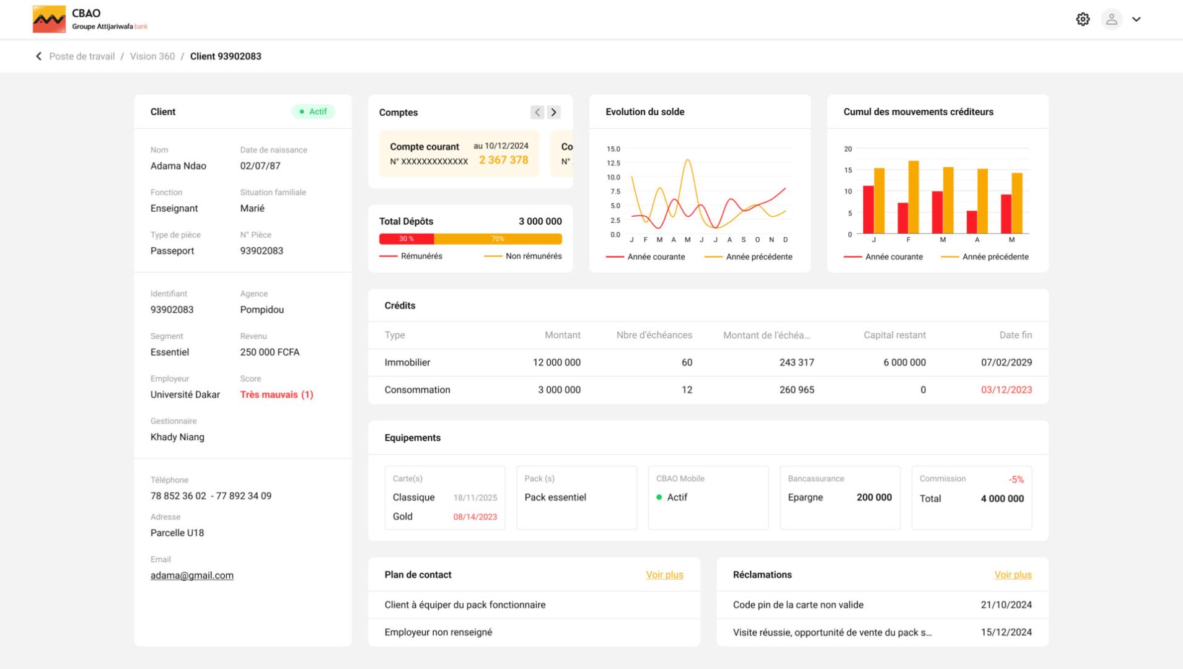The image size is (1183, 669).
Task: Toggle Année précédente legend in Cumul chart
Action: coord(985,257)
